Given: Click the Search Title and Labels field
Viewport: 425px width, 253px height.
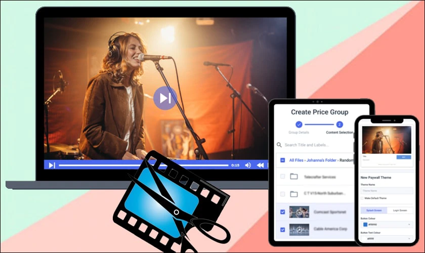Looking at the screenshot, I should pyautogui.click(x=306, y=145).
